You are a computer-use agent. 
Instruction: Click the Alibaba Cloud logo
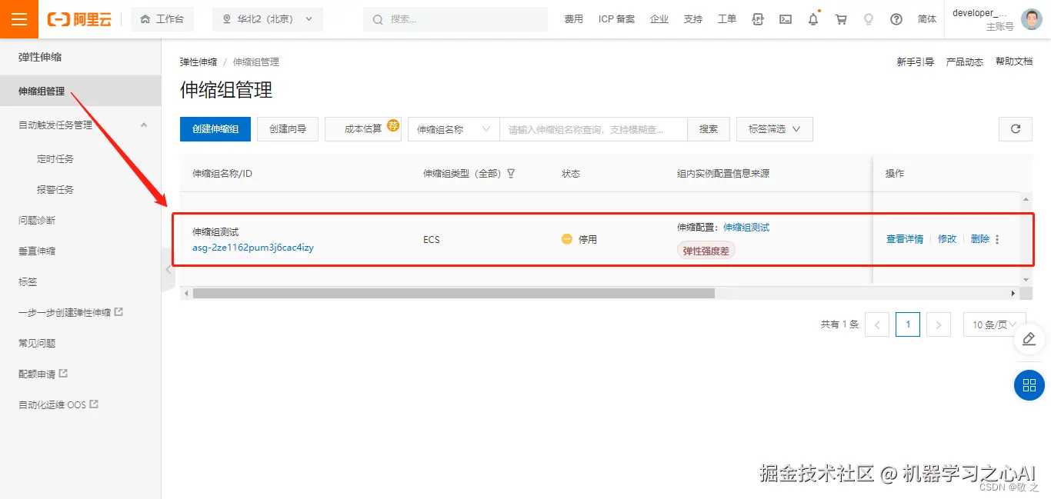click(79, 18)
